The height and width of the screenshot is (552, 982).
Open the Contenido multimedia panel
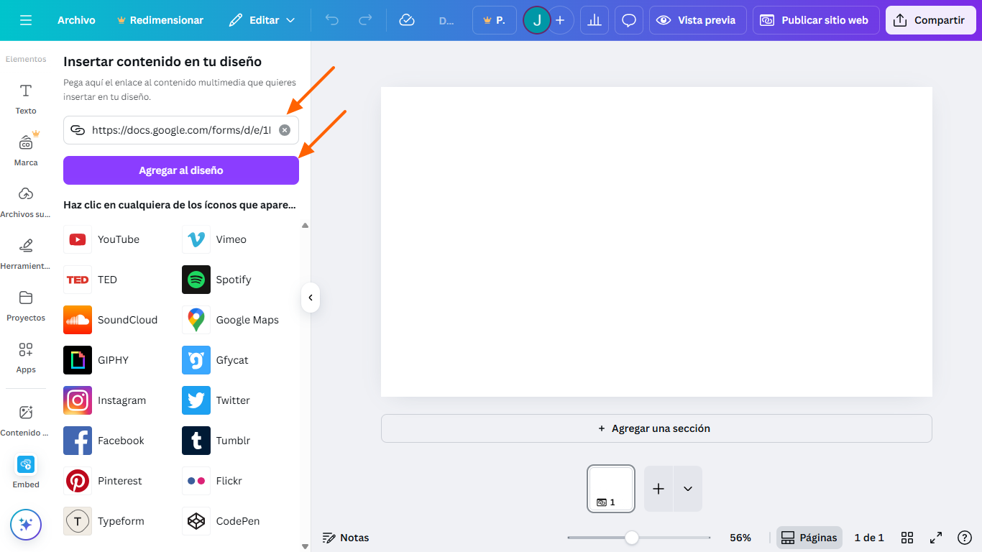(26, 420)
